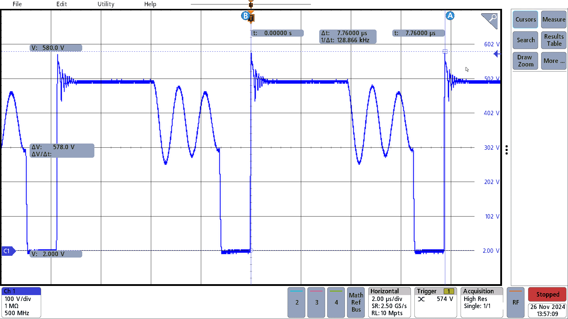The height and width of the screenshot is (319, 568).
Task: Open the Search function panel
Action: [525, 40]
